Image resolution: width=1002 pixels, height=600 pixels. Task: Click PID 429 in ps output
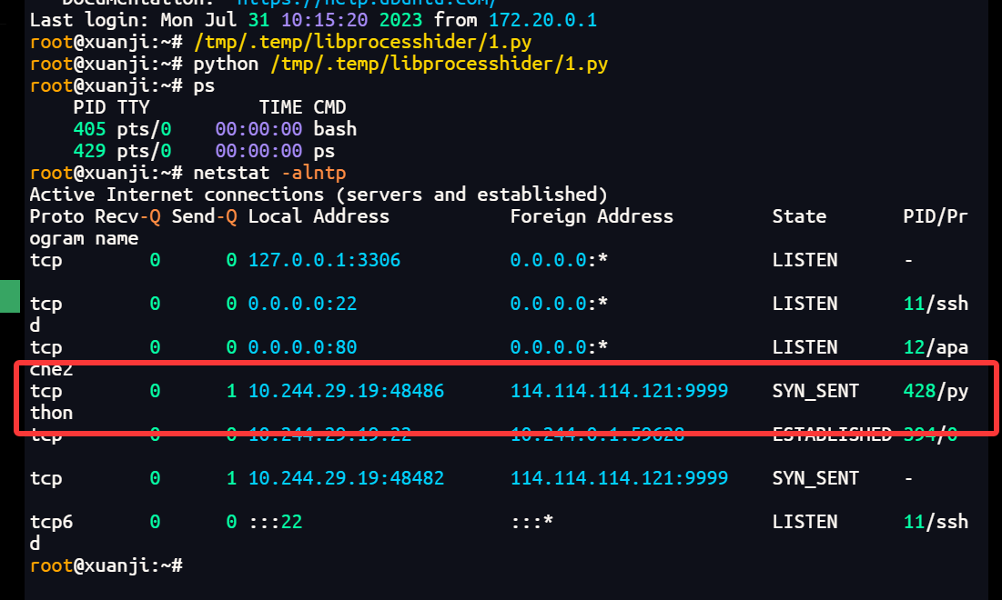point(89,151)
